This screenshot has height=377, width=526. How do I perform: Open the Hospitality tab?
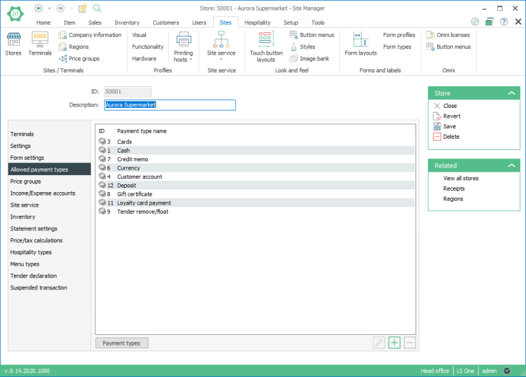(x=257, y=22)
